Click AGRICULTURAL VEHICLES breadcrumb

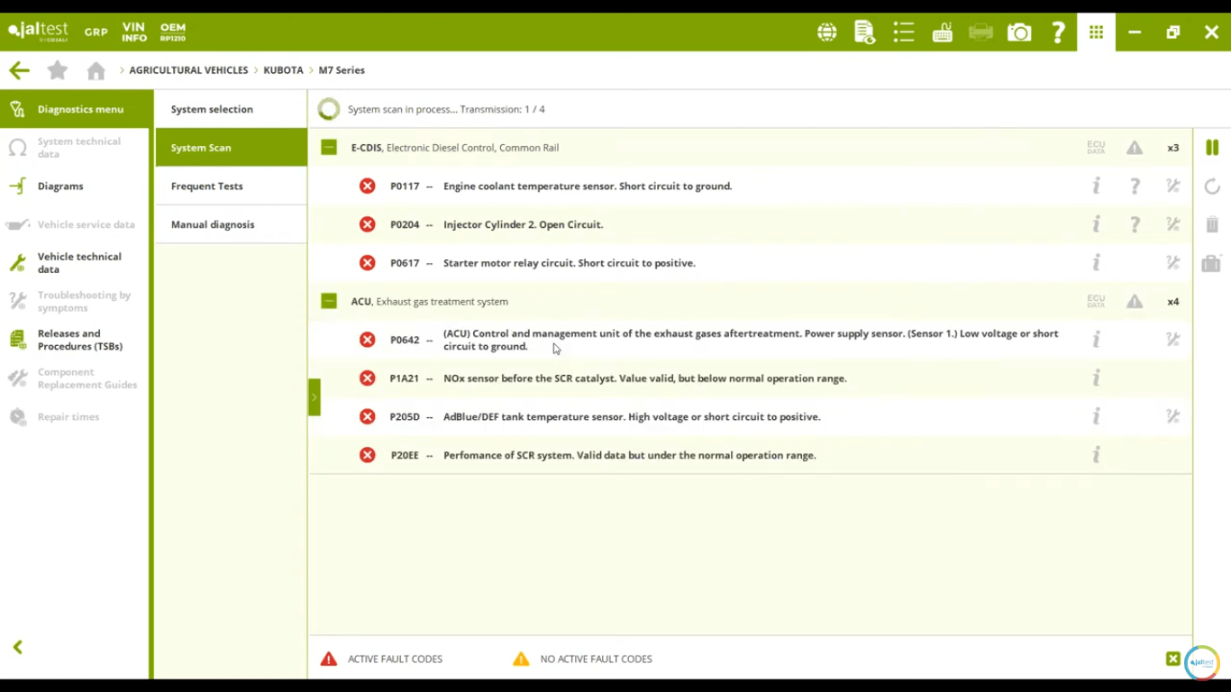[x=188, y=70]
